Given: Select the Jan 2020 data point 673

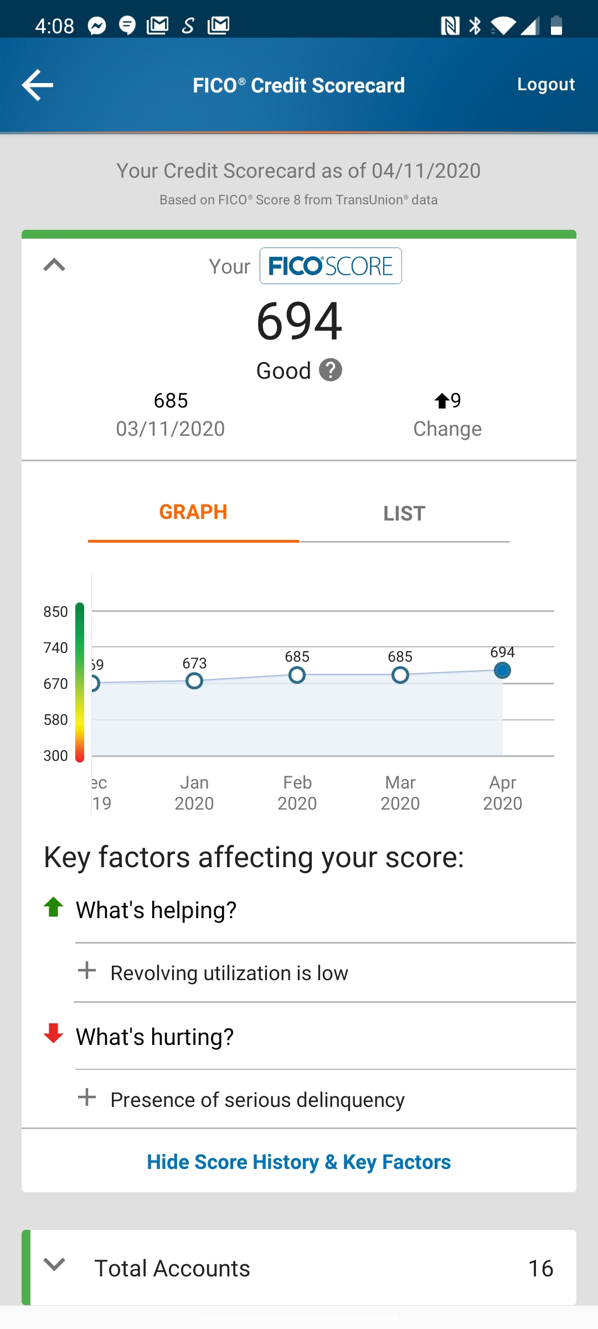Looking at the screenshot, I should coord(194,681).
